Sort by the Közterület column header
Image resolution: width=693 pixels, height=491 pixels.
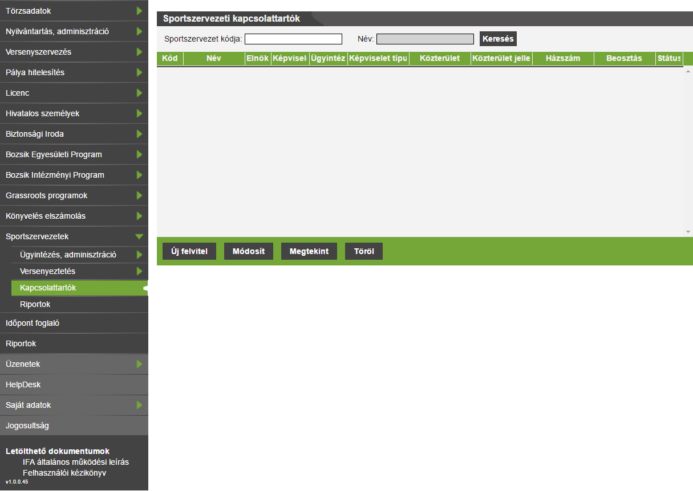440,58
